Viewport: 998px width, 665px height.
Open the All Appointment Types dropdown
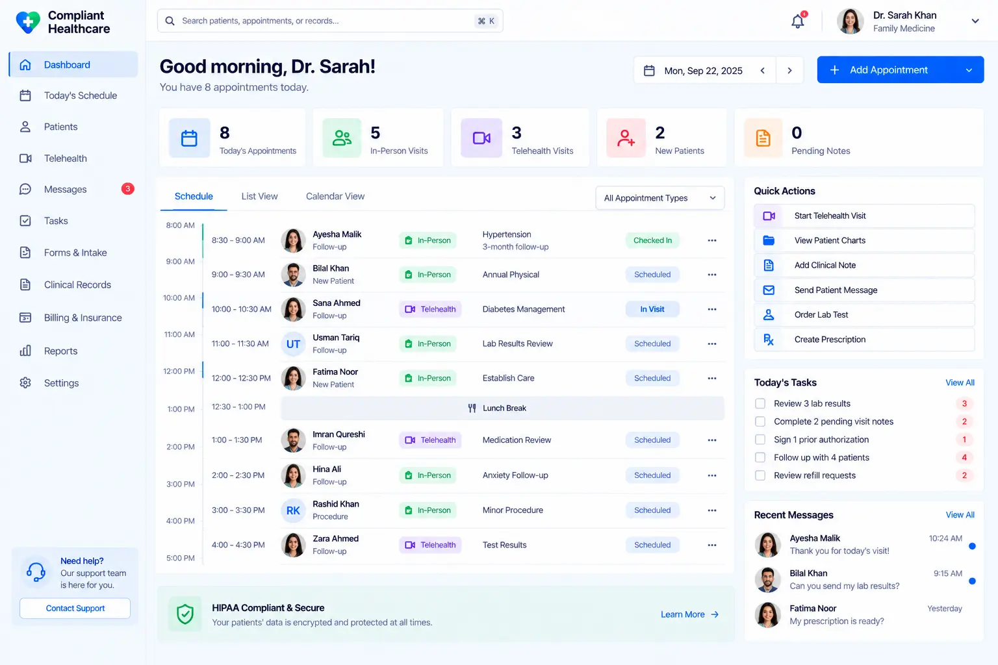pyautogui.click(x=660, y=198)
